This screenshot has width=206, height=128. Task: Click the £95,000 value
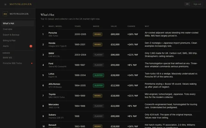coord(115,116)
